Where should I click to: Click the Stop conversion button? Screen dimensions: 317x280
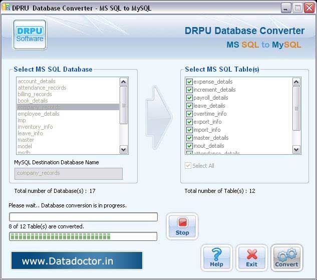pos(182,226)
